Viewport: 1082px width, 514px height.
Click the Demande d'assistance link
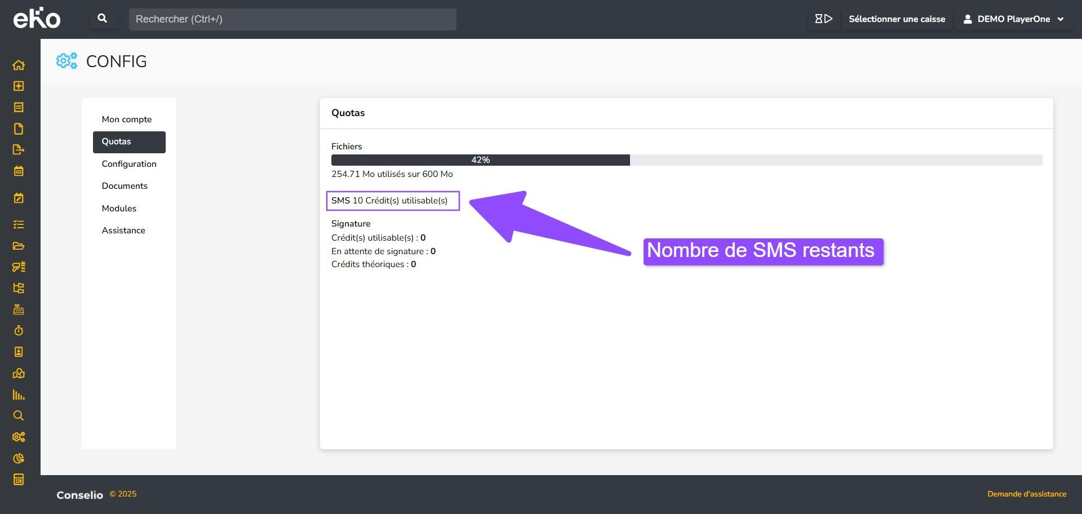pyautogui.click(x=1026, y=494)
